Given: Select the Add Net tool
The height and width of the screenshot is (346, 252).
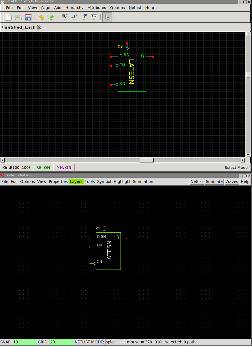Looking at the screenshot, I should click(74, 17).
